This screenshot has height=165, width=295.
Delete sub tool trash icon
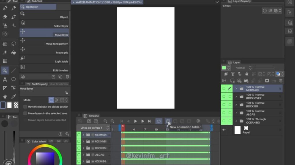point(67,77)
